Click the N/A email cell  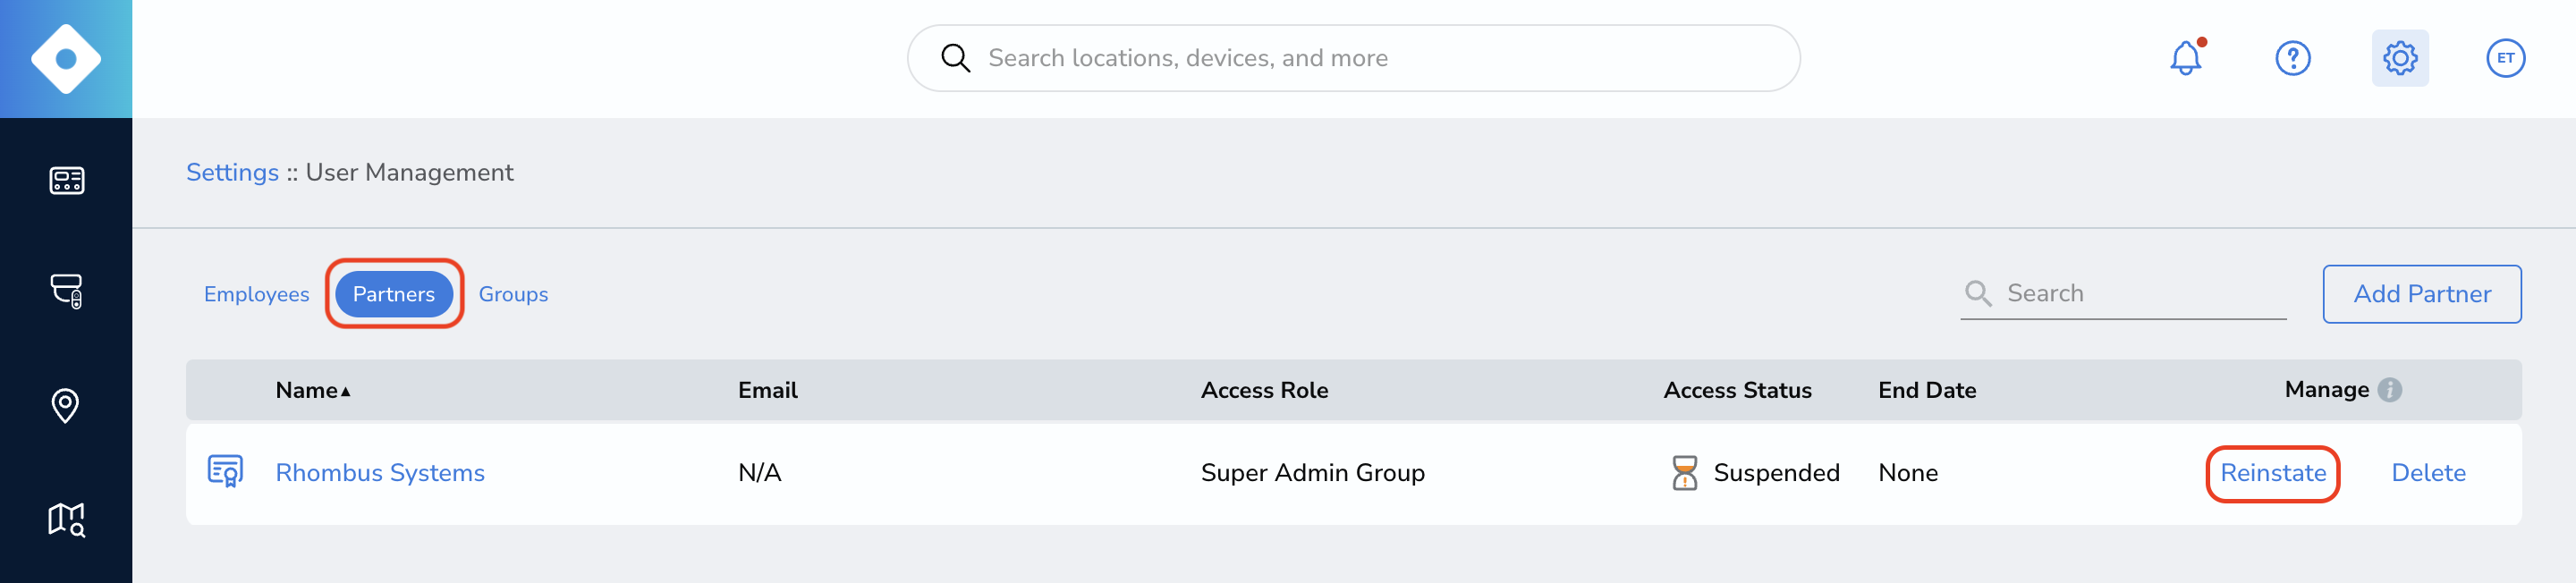point(759,473)
